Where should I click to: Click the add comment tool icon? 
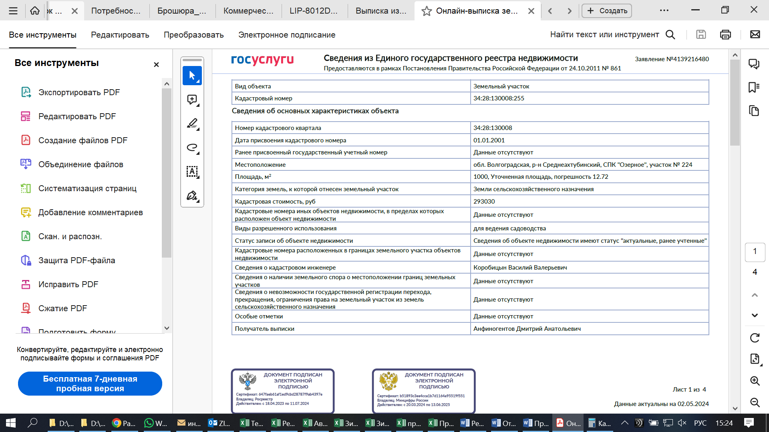point(192,100)
